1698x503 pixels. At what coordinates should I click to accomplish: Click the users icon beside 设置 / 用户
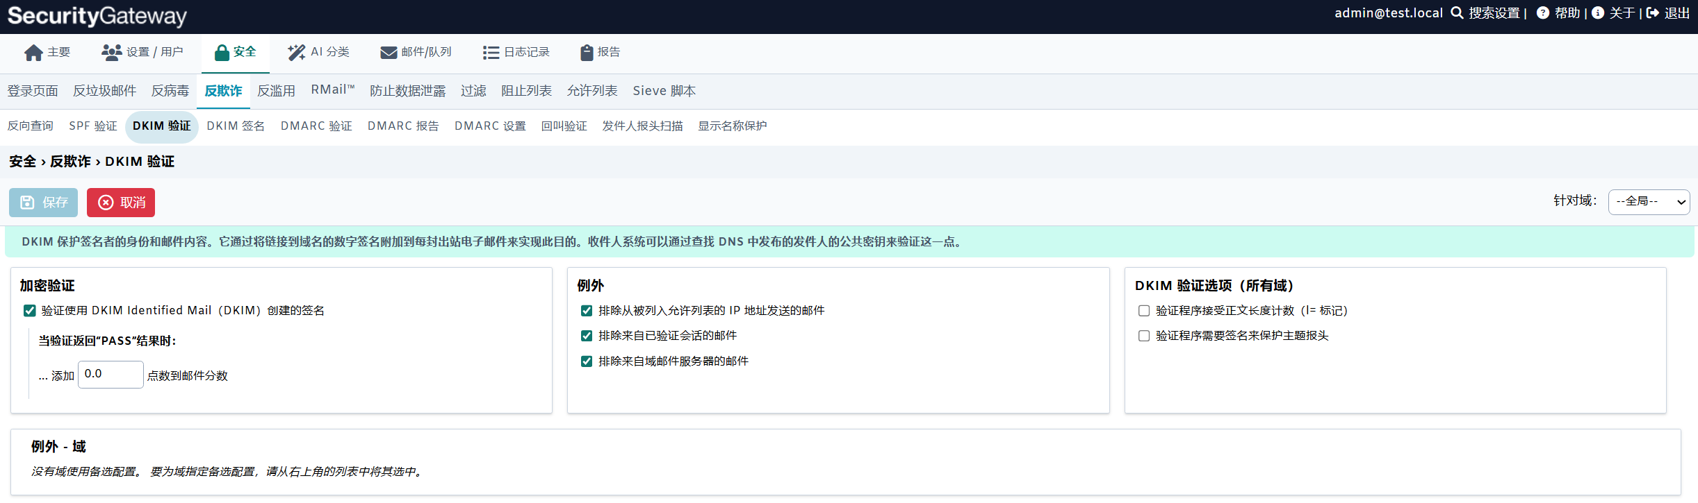coord(111,53)
